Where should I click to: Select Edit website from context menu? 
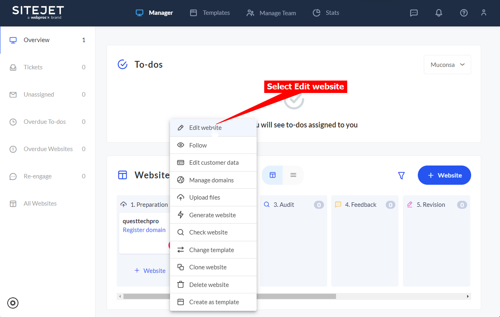[x=205, y=128]
